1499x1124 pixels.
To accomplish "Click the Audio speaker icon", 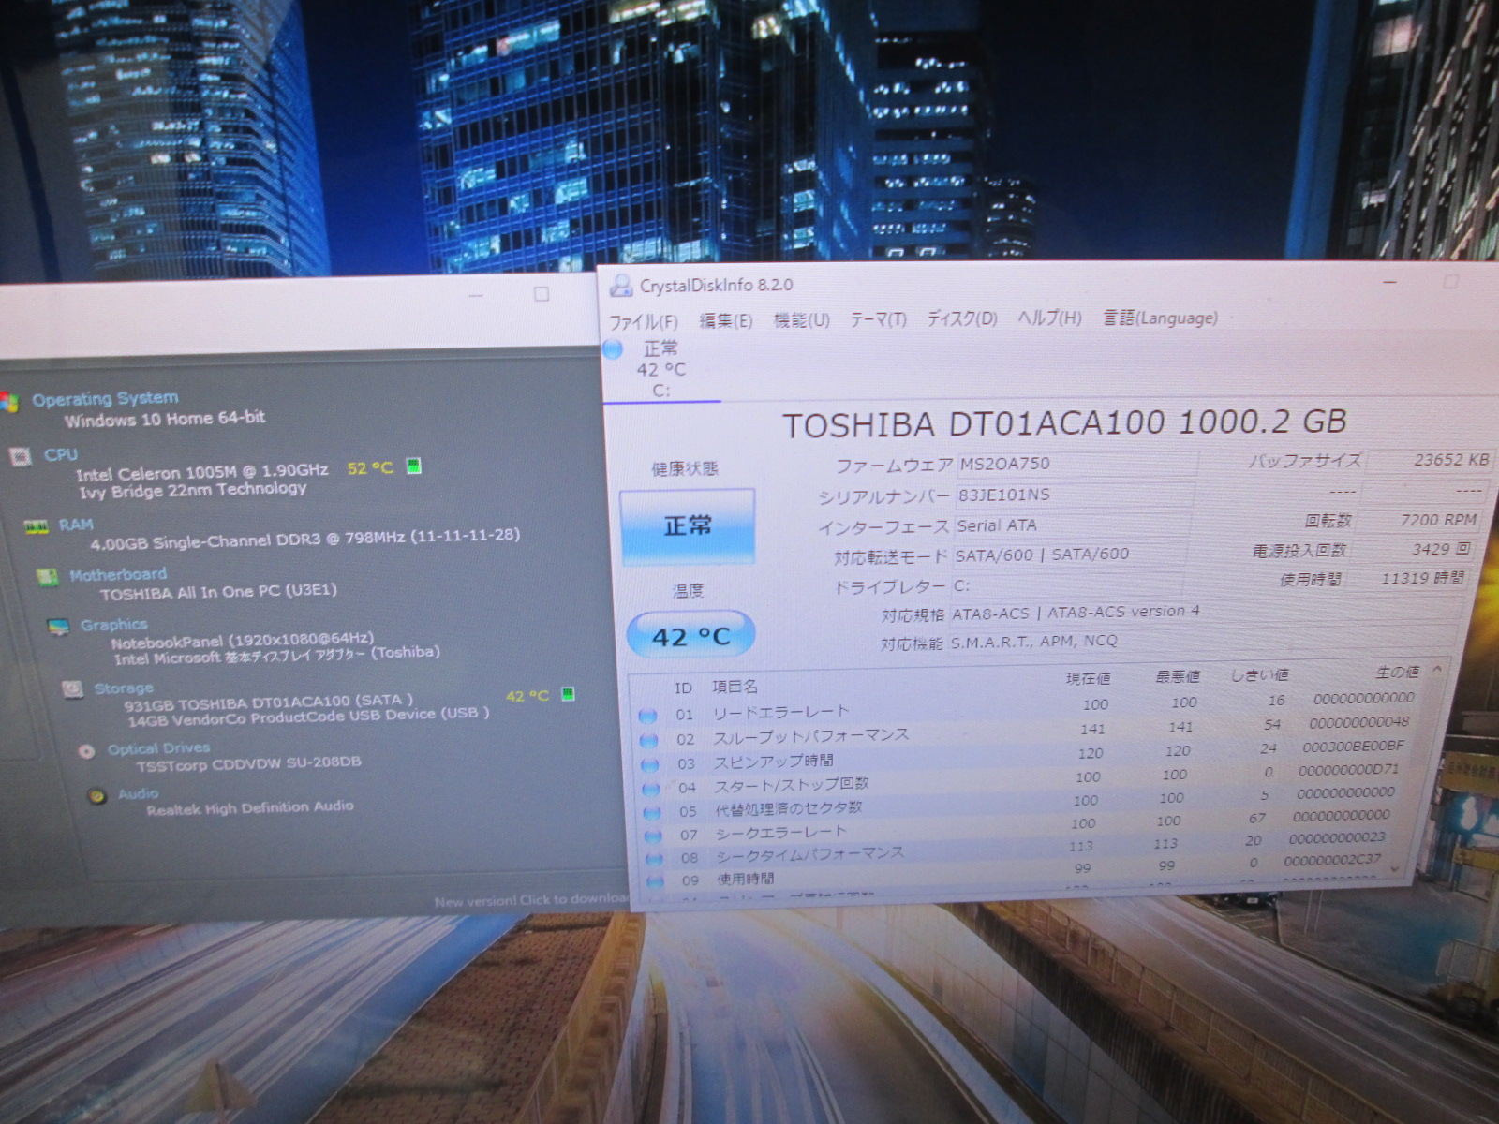I will [x=96, y=796].
